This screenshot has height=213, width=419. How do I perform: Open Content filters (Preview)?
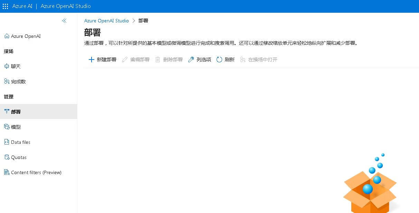(x=36, y=172)
